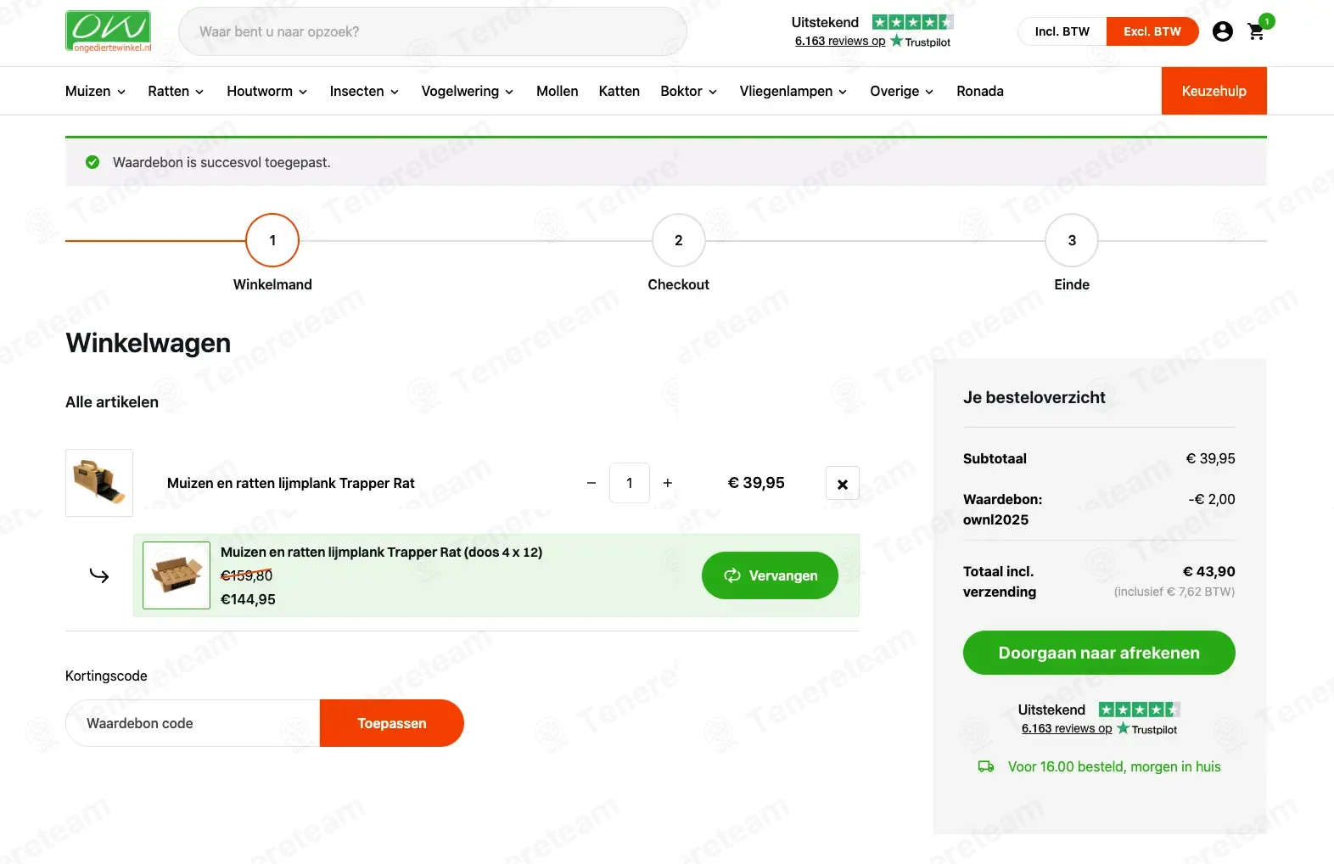The width and height of the screenshot is (1334, 864).
Task: Open the user account icon
Action: point(1222,31)
